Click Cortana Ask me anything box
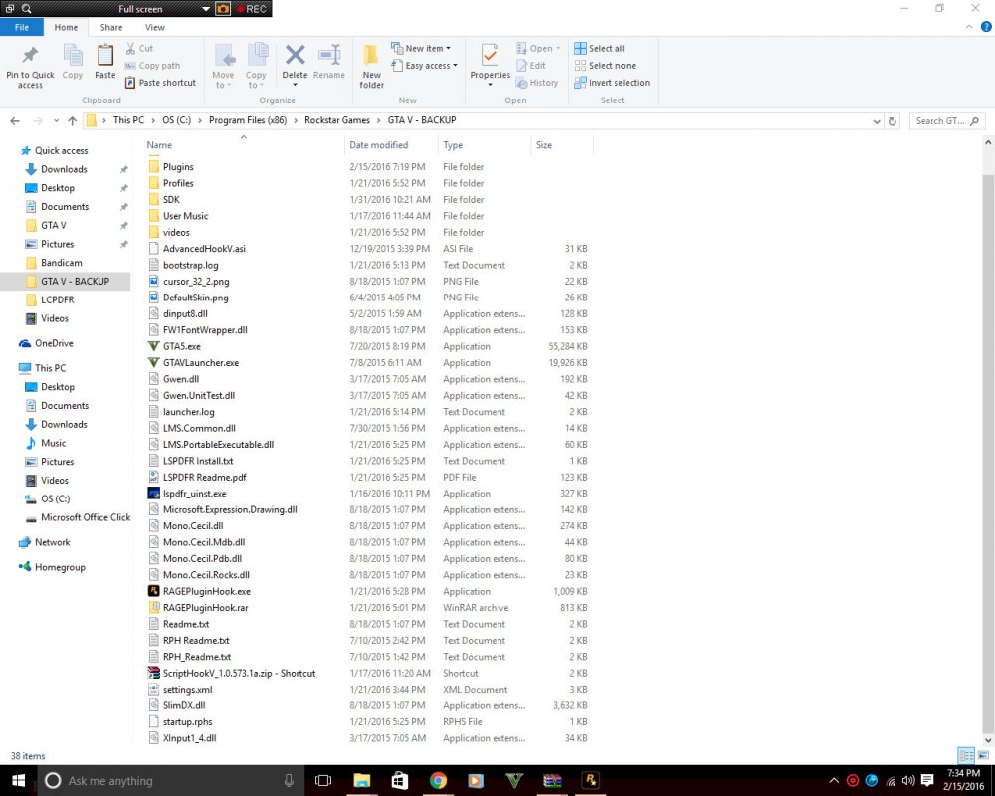The width and height of the screenshot is (995, 796). (x=169, y=781)
